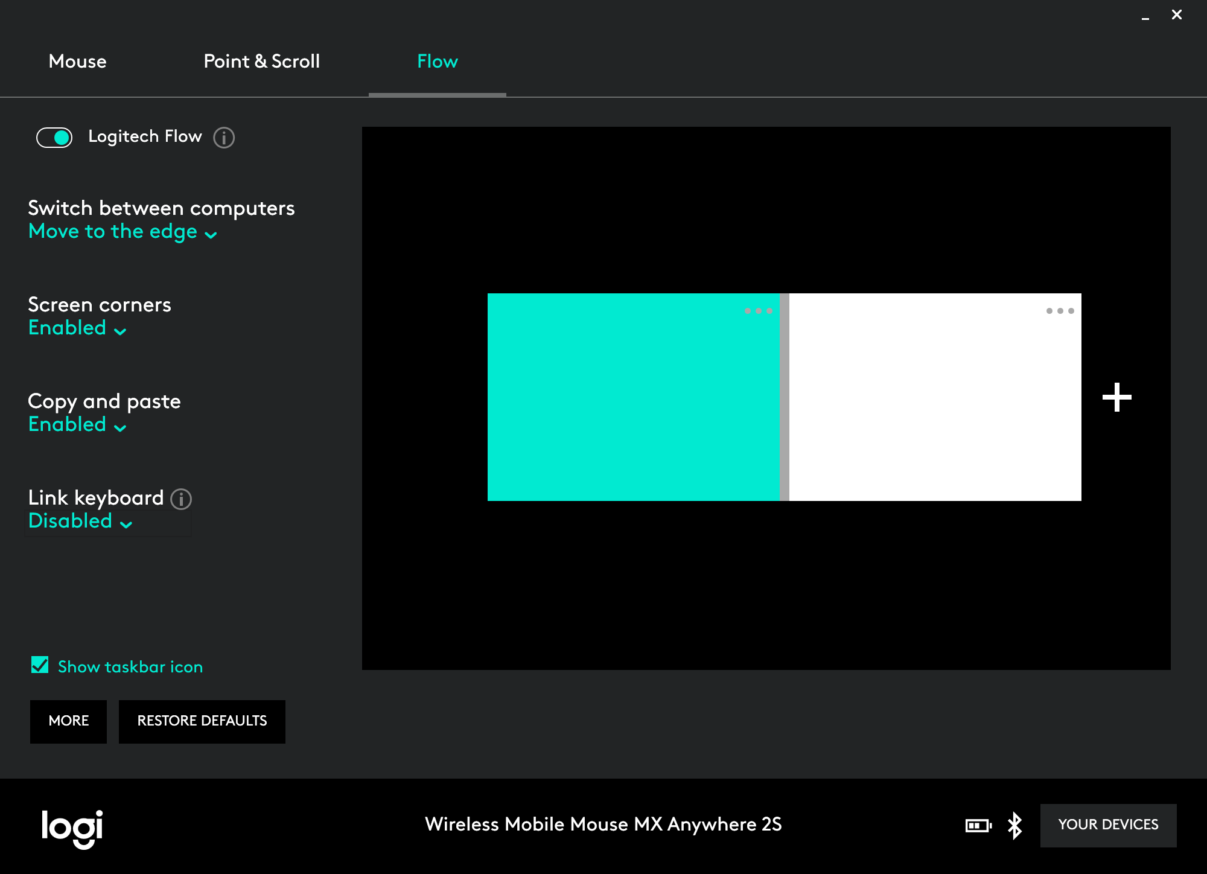Click the cyan computer screen thumbnail
Screen dimensions: 1207x874
click(x=634, y=396)
